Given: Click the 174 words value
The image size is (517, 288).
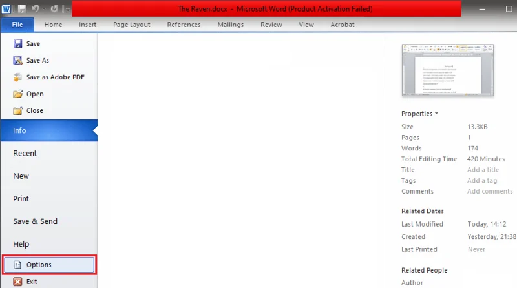Looking at the screenshot, I should pyautogui.click(x=472, y=149).
